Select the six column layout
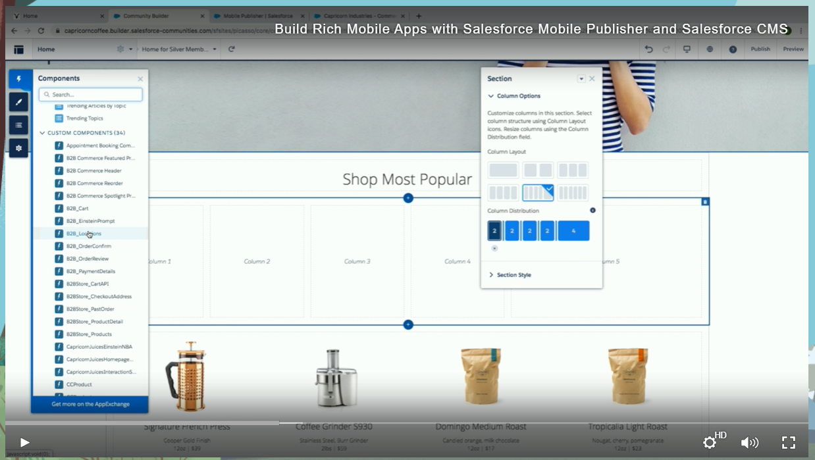Screen dimensions: 815x460 [573, 193]
